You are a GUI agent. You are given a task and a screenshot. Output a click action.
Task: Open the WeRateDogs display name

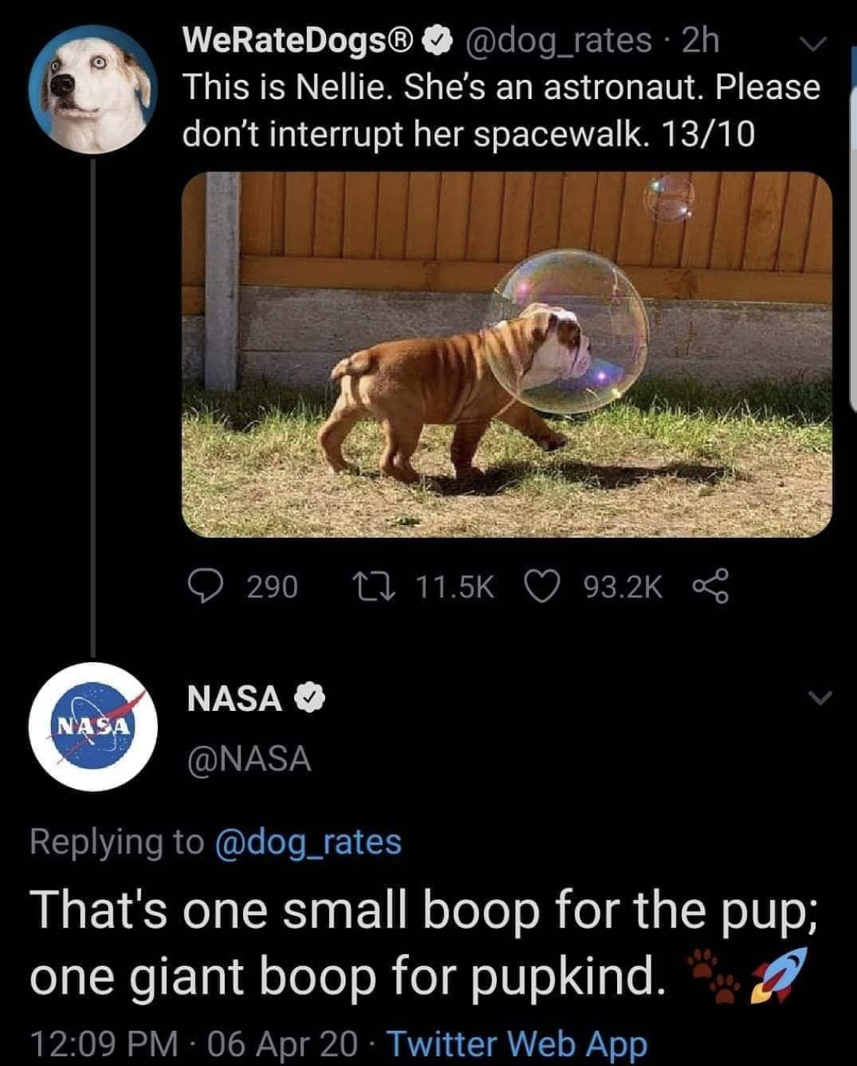(x=299, y=40)
